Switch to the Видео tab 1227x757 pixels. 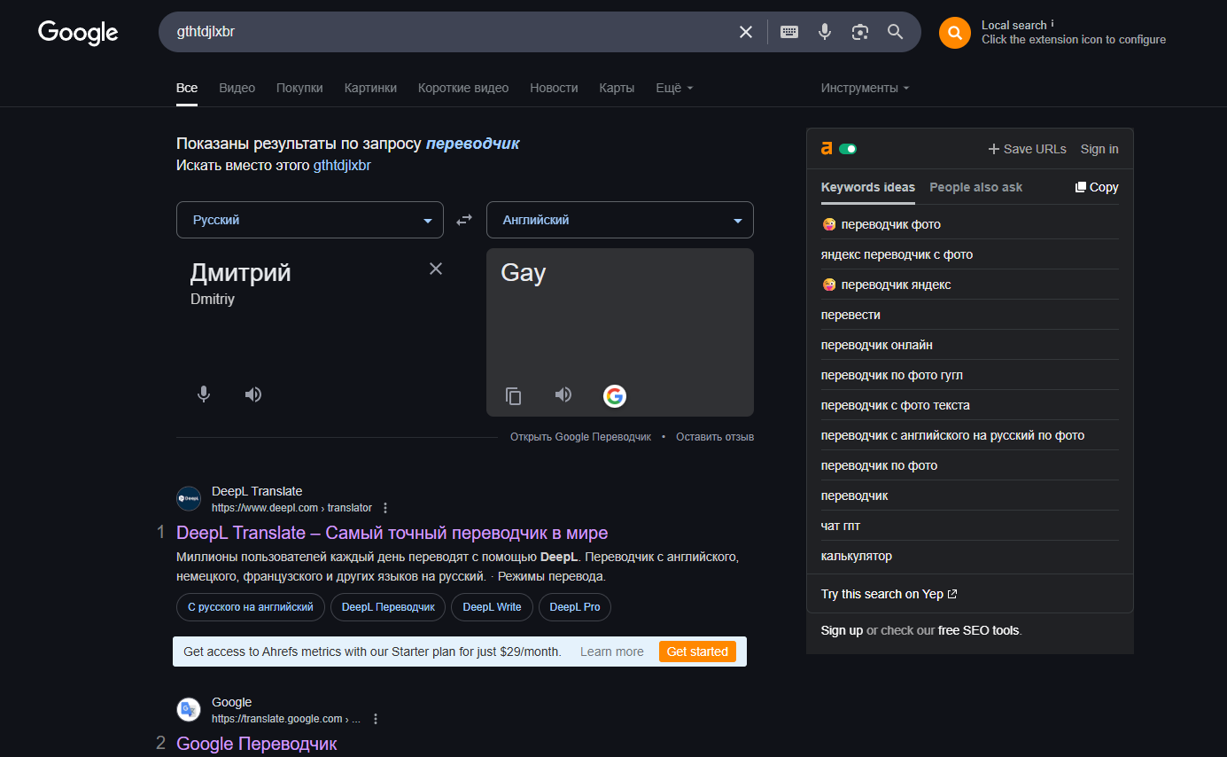pos(237,88)
